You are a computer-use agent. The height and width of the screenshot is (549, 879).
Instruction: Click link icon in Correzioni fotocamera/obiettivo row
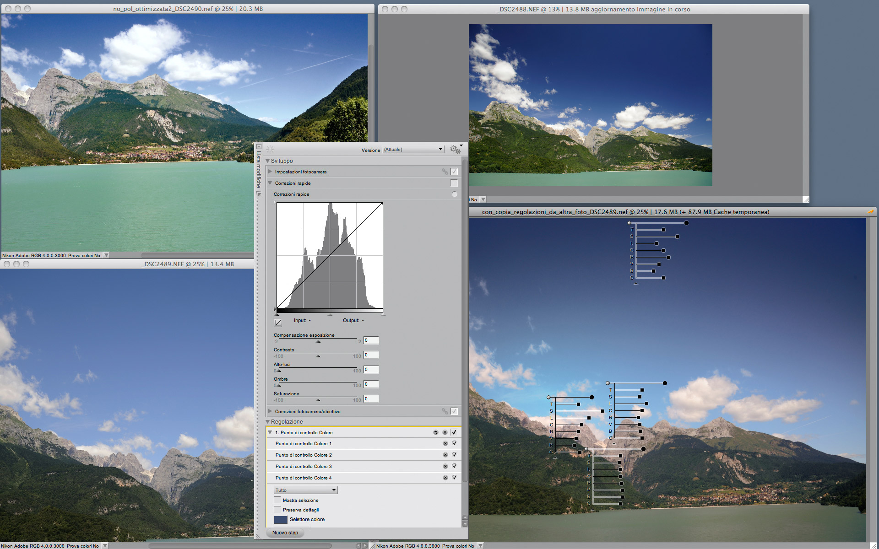[445, 411]
